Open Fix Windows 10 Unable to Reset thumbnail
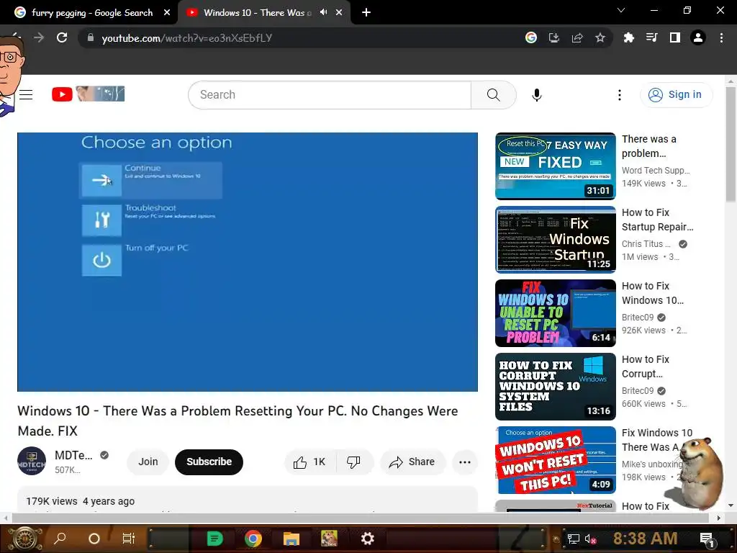 pos(556,313)
